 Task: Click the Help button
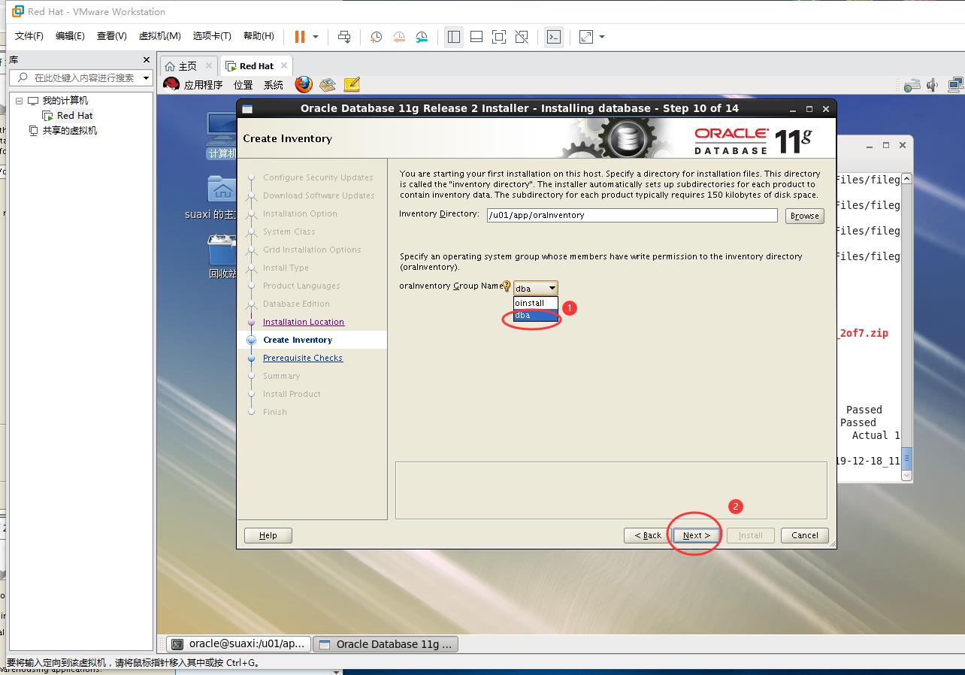[x=268, y=535]
